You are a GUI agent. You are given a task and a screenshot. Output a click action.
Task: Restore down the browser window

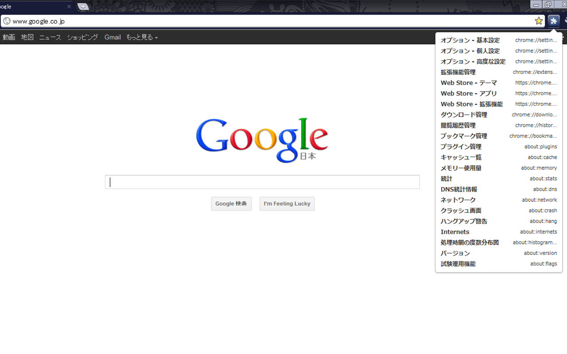pyautogui.click(x=548, y=4)
